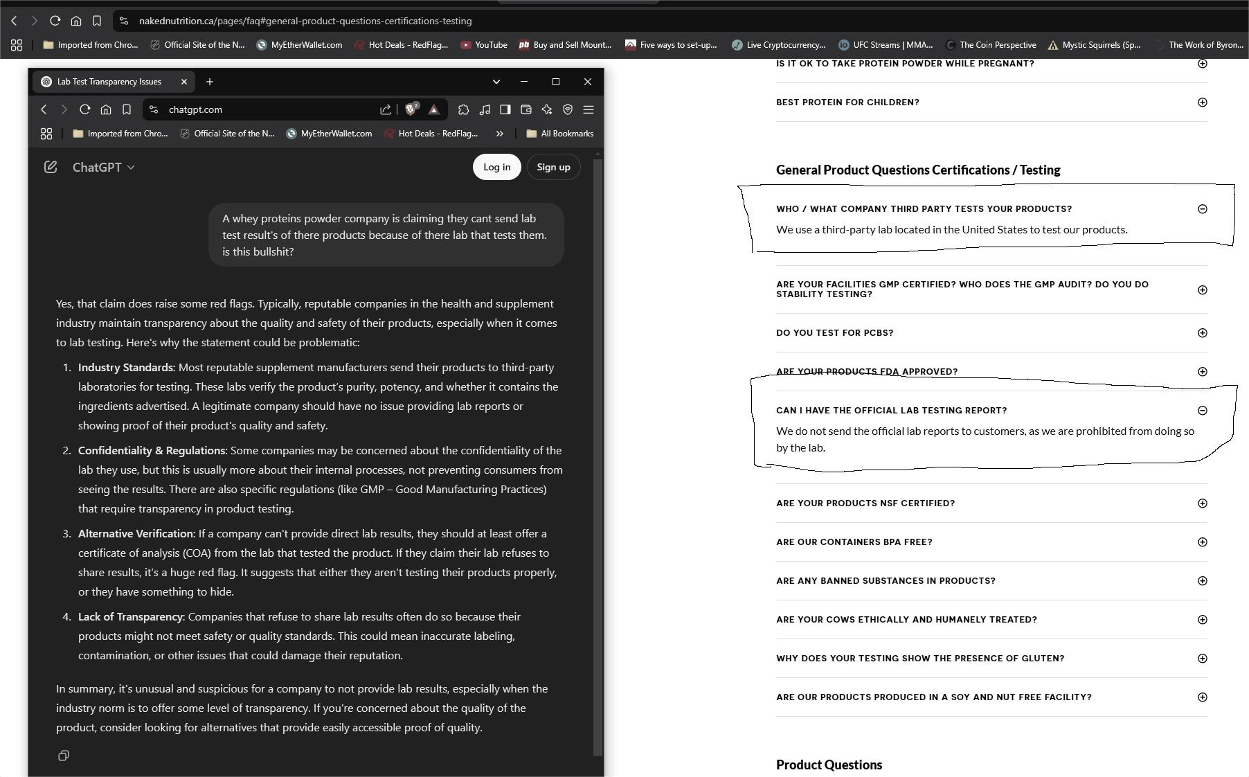Image resolution: width=1249 pixels, height=777 pixels.
Task: Open the Brave Wallet icon
Action: (526, 109)
